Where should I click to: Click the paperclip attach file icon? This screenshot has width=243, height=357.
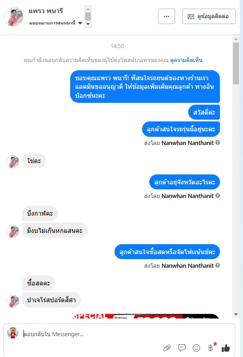[x=167, y=348]
